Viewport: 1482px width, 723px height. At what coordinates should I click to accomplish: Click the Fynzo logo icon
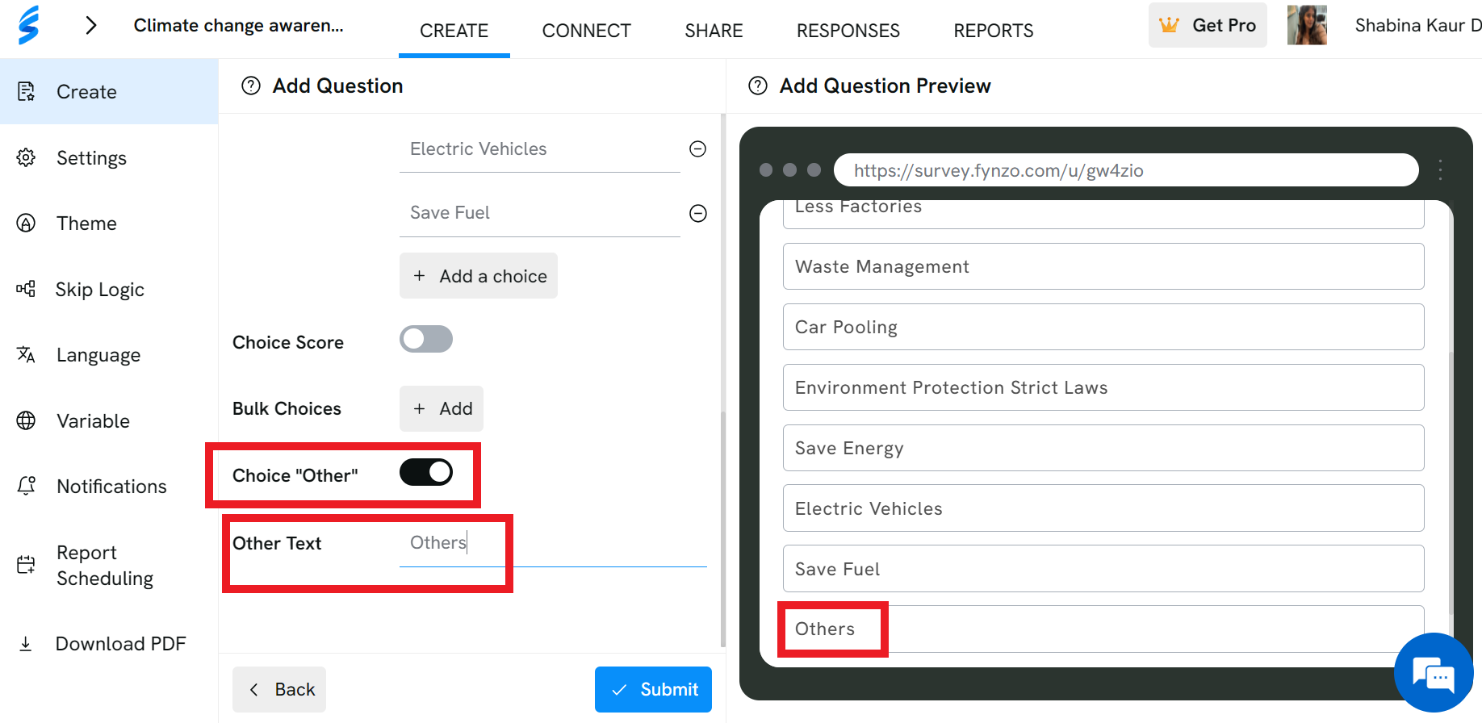[29, 25]
